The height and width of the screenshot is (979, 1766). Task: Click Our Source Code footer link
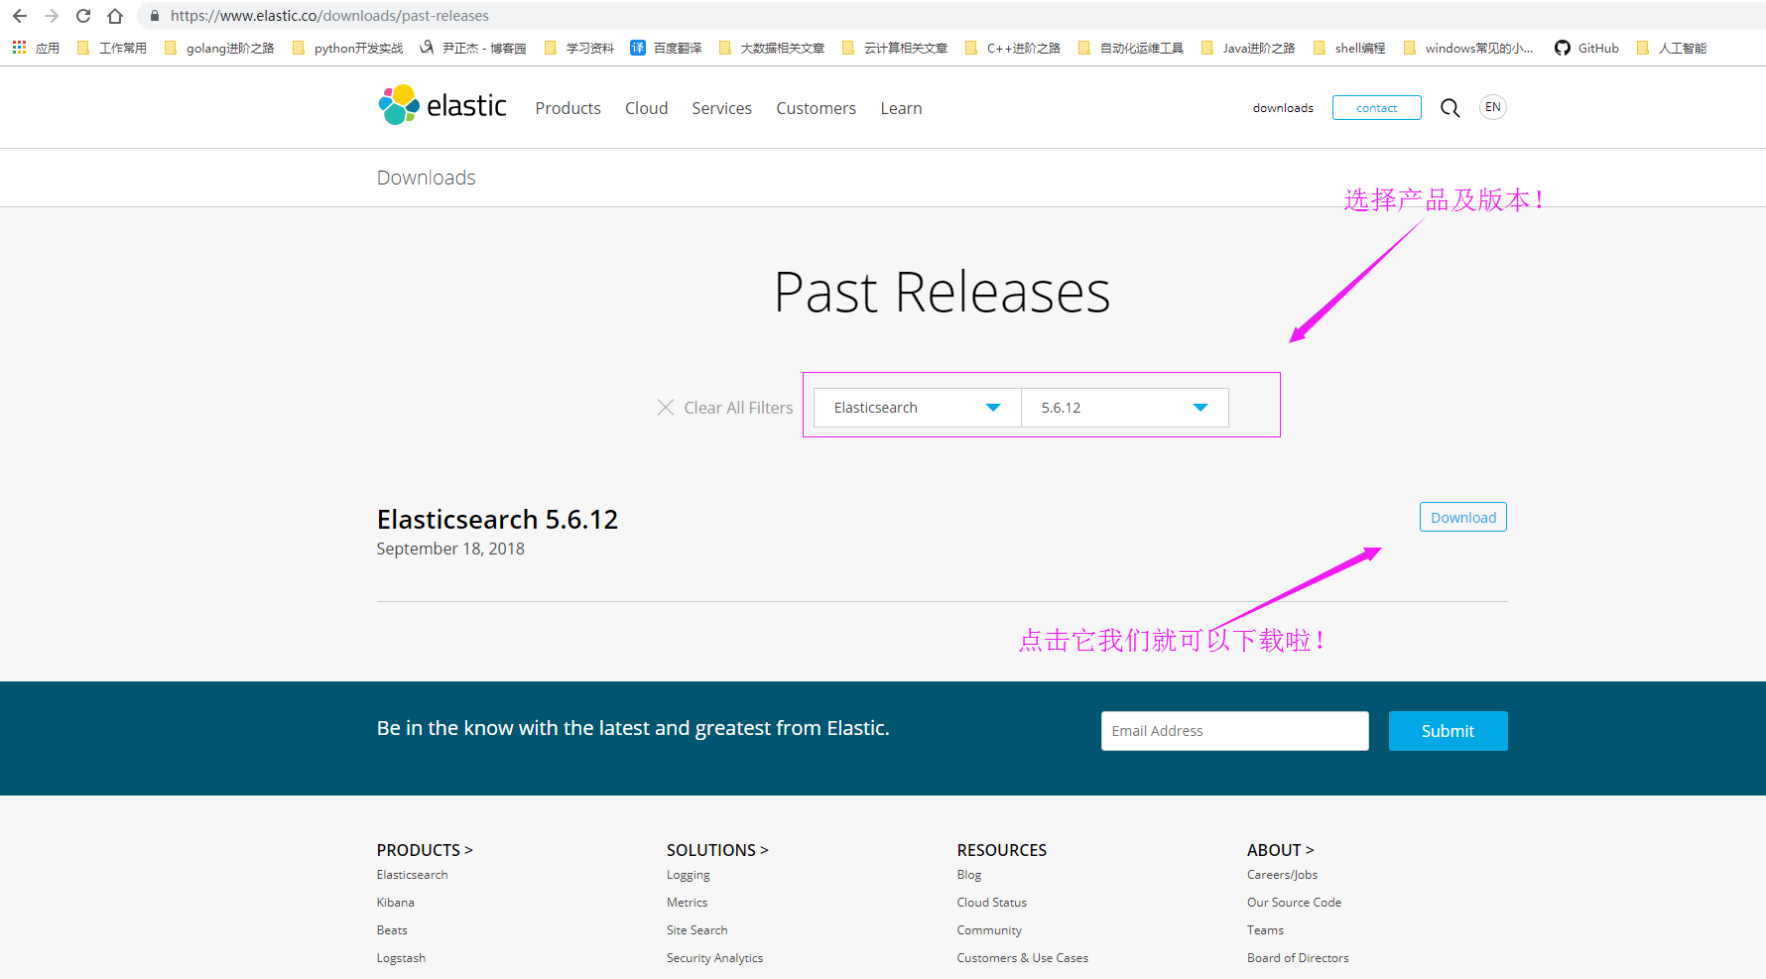(x=1295, y=903)
